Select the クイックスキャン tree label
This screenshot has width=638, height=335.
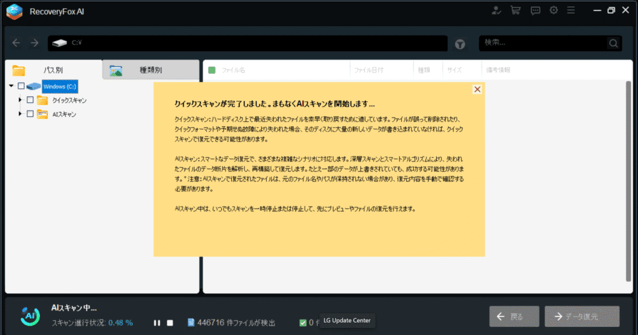(x=69, y=100)
